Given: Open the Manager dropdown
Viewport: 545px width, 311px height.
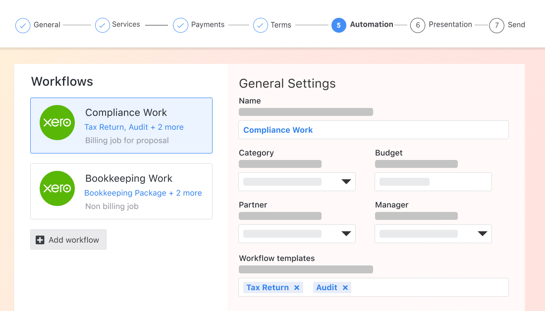Looking at the screenshot, I should click(433, 234).
